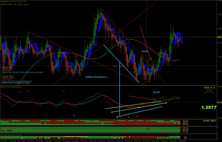Click the 'Impact: Medium' red news label

click(6, 80)
